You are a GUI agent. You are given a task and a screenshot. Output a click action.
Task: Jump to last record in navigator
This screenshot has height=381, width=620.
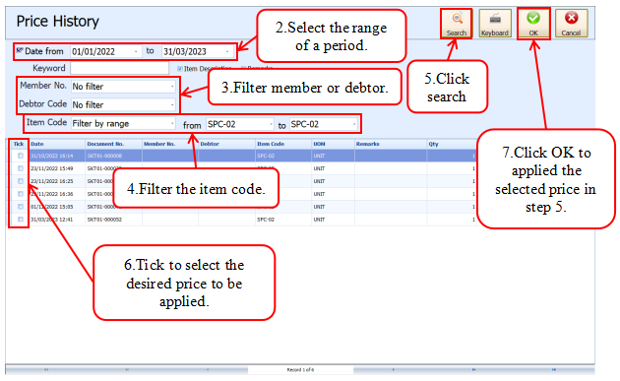tap(553, 369)
